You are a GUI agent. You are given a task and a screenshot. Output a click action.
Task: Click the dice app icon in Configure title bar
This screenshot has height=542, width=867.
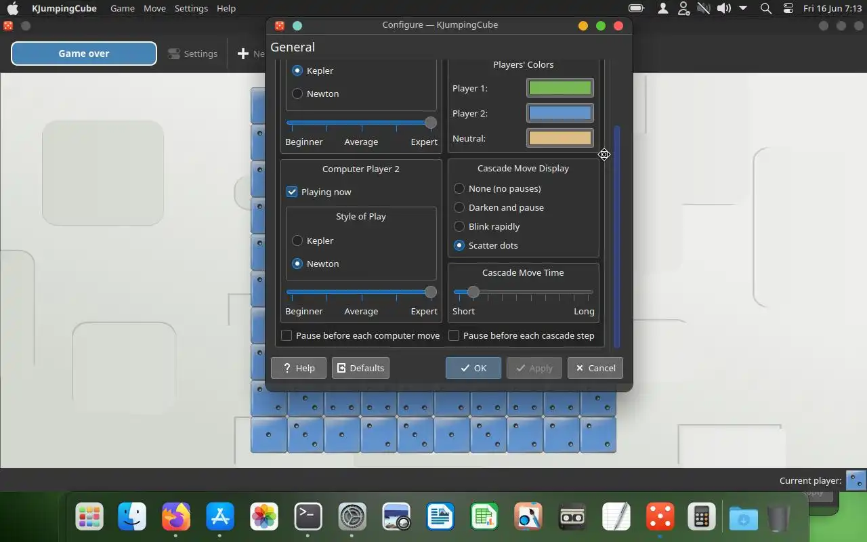(x=279, y=26)
